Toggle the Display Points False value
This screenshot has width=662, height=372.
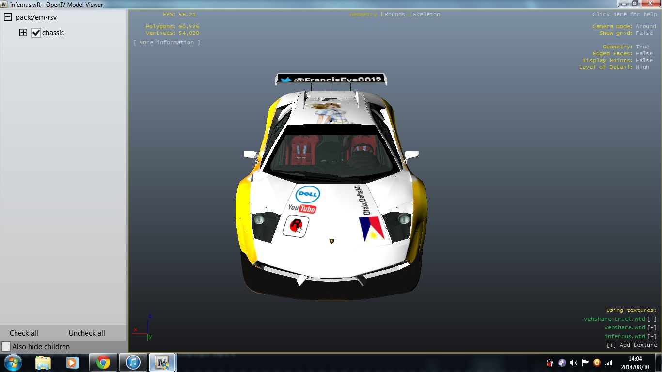(644, 60)
